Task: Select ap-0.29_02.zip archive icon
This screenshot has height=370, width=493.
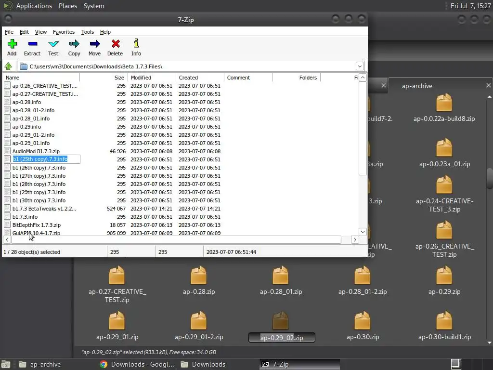Action: coord(281,320)
